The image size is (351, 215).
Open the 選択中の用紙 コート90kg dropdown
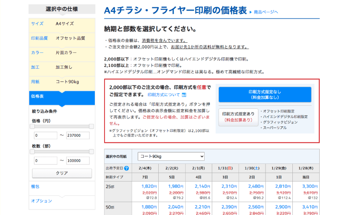(x=171, y=156)
